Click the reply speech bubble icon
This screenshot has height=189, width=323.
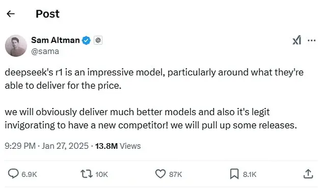click(x=13, y=174)
